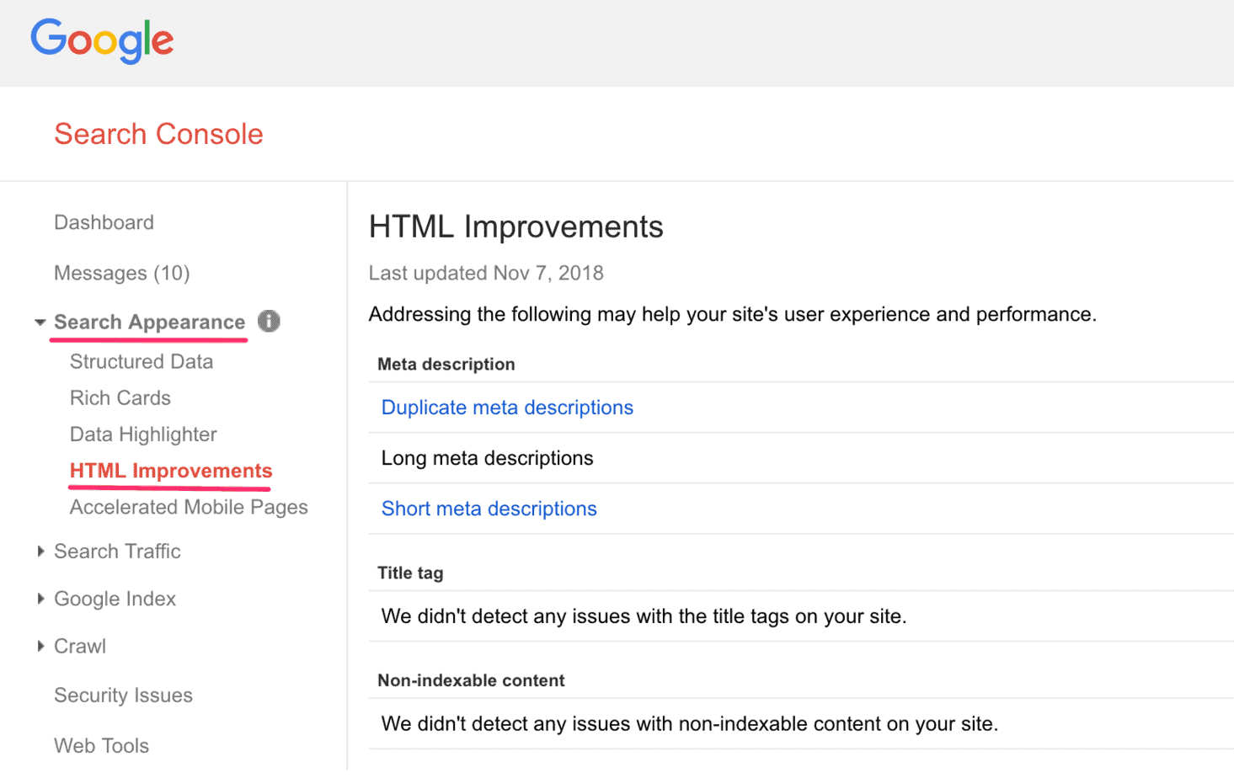This screenshot has height=778, width=1234.
Task: Collapse the Search Appearance section
Action: [40, 321]
